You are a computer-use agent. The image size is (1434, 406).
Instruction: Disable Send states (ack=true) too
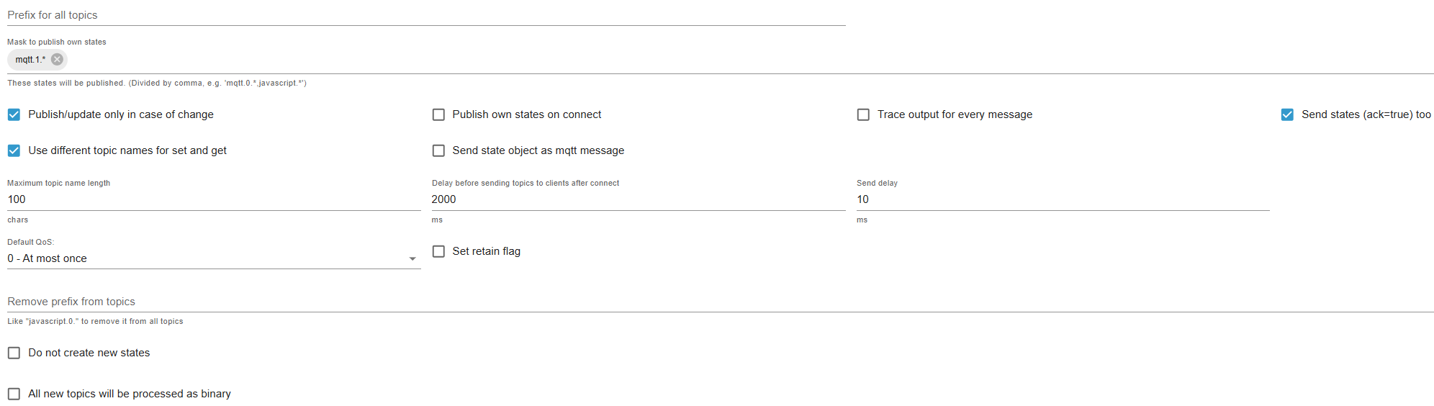1287,114
